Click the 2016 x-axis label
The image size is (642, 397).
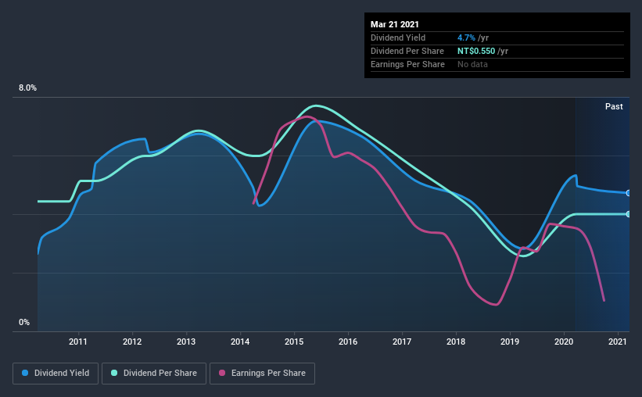(348, 342)
